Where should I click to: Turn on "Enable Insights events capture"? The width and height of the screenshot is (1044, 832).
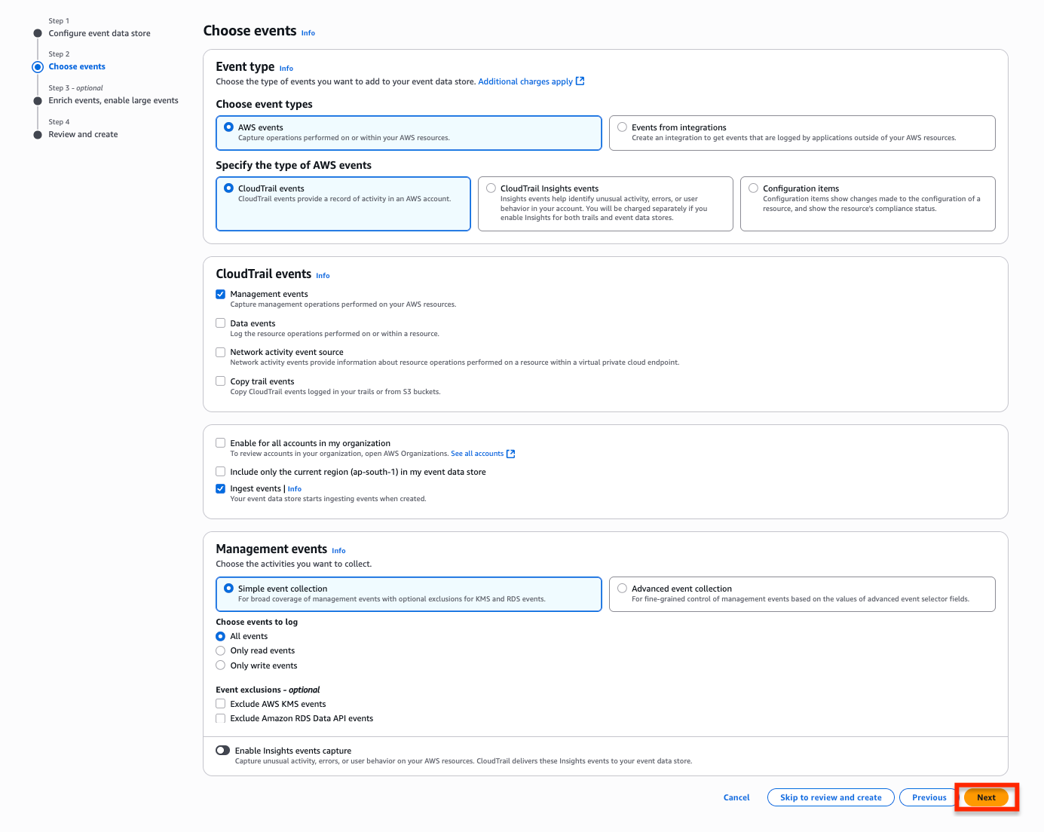tap(223, 750)
